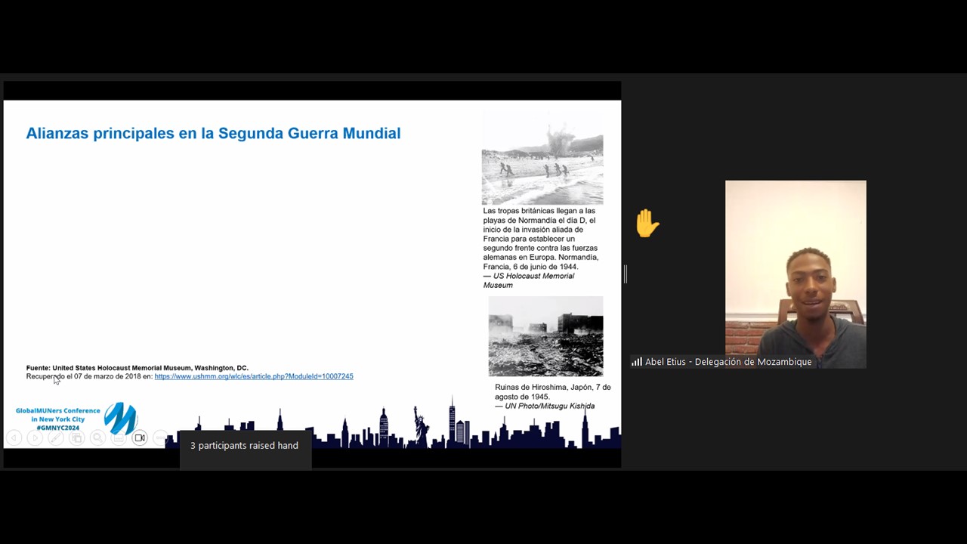Click the Hiroshima ruins photo

click(x=545, y=337)
